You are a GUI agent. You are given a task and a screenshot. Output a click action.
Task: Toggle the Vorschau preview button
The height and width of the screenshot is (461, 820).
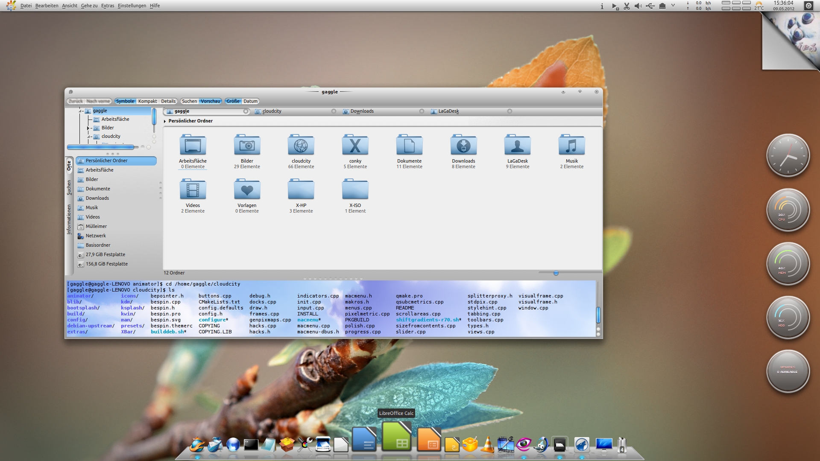point(211,101)
